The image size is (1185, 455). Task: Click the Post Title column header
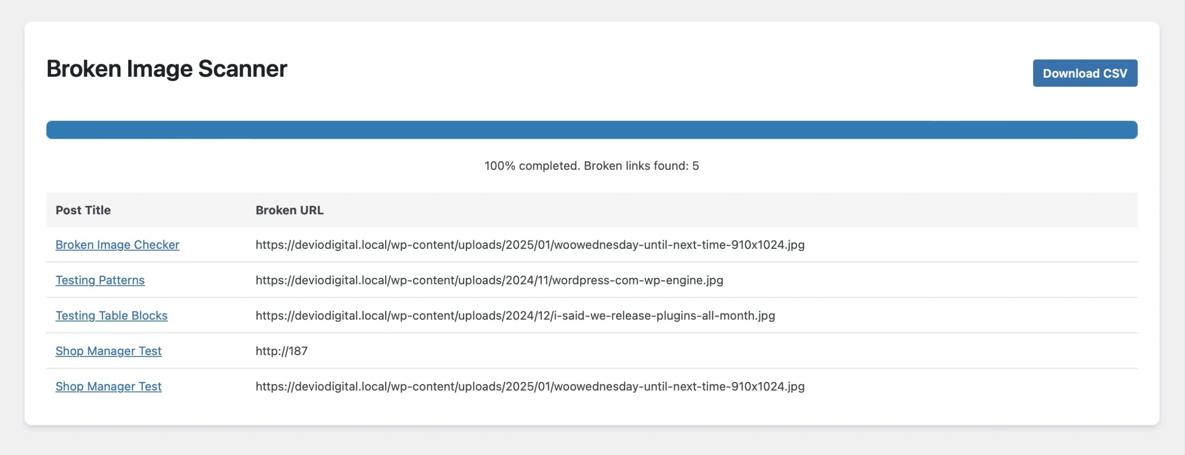83,210
